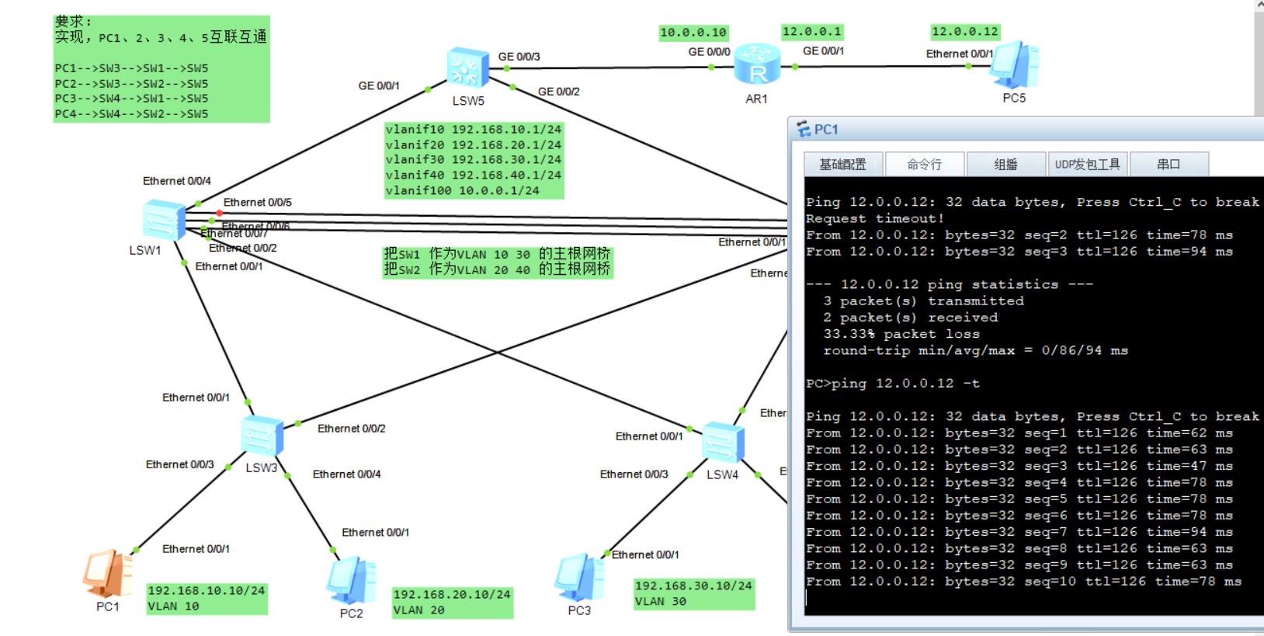This screenshot has width=1264, height=636.
Task: Click inside the PC1 command terminal area
Action: tap(1034, 396)
